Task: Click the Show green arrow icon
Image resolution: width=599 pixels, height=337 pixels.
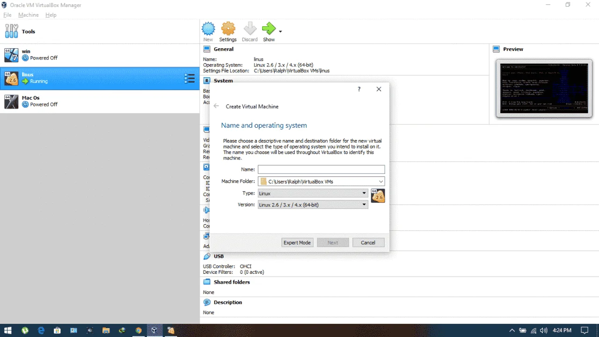Action: pos(269,29)
